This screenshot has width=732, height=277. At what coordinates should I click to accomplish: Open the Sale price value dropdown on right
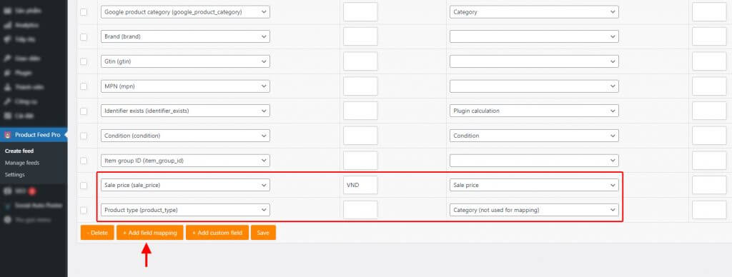pos(534,185)
